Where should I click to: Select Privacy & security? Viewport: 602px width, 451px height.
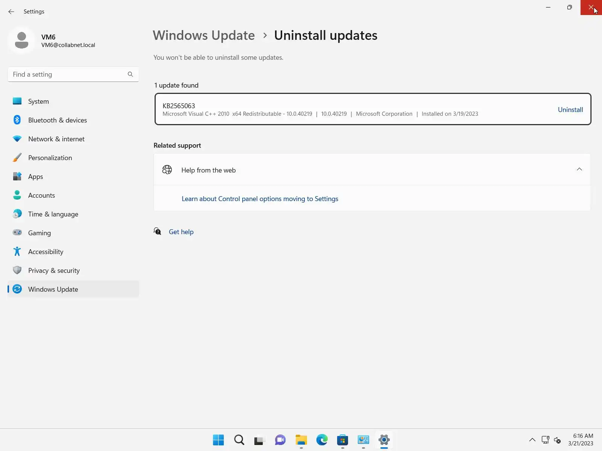click(x=73, y=270)
